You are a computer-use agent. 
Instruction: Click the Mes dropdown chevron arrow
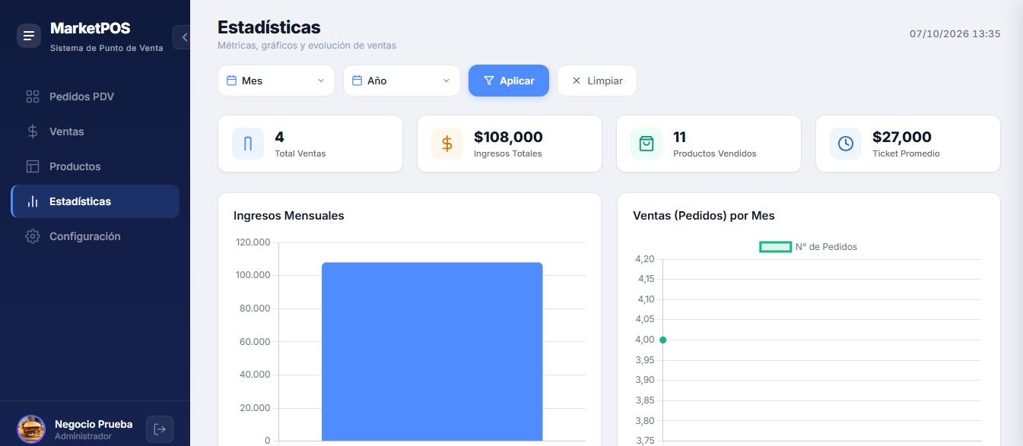pyautogui.click(x=321, y=81)
